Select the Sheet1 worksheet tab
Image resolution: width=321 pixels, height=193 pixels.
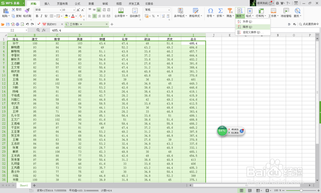(24, 185)
